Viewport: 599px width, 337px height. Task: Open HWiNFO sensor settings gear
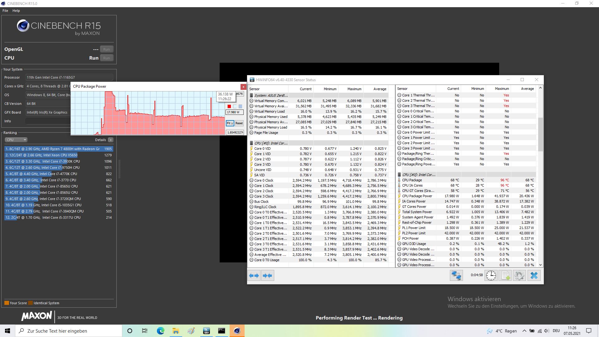pos(519,276)
